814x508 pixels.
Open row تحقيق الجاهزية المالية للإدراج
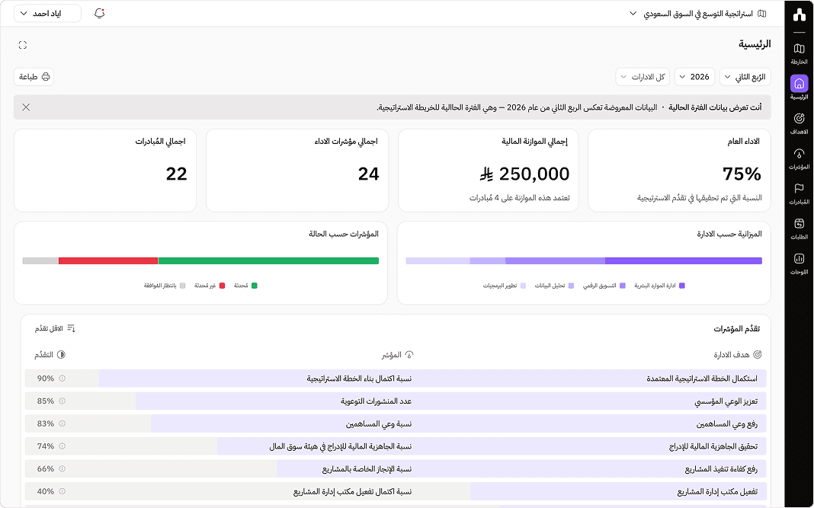tap(396, 446)
